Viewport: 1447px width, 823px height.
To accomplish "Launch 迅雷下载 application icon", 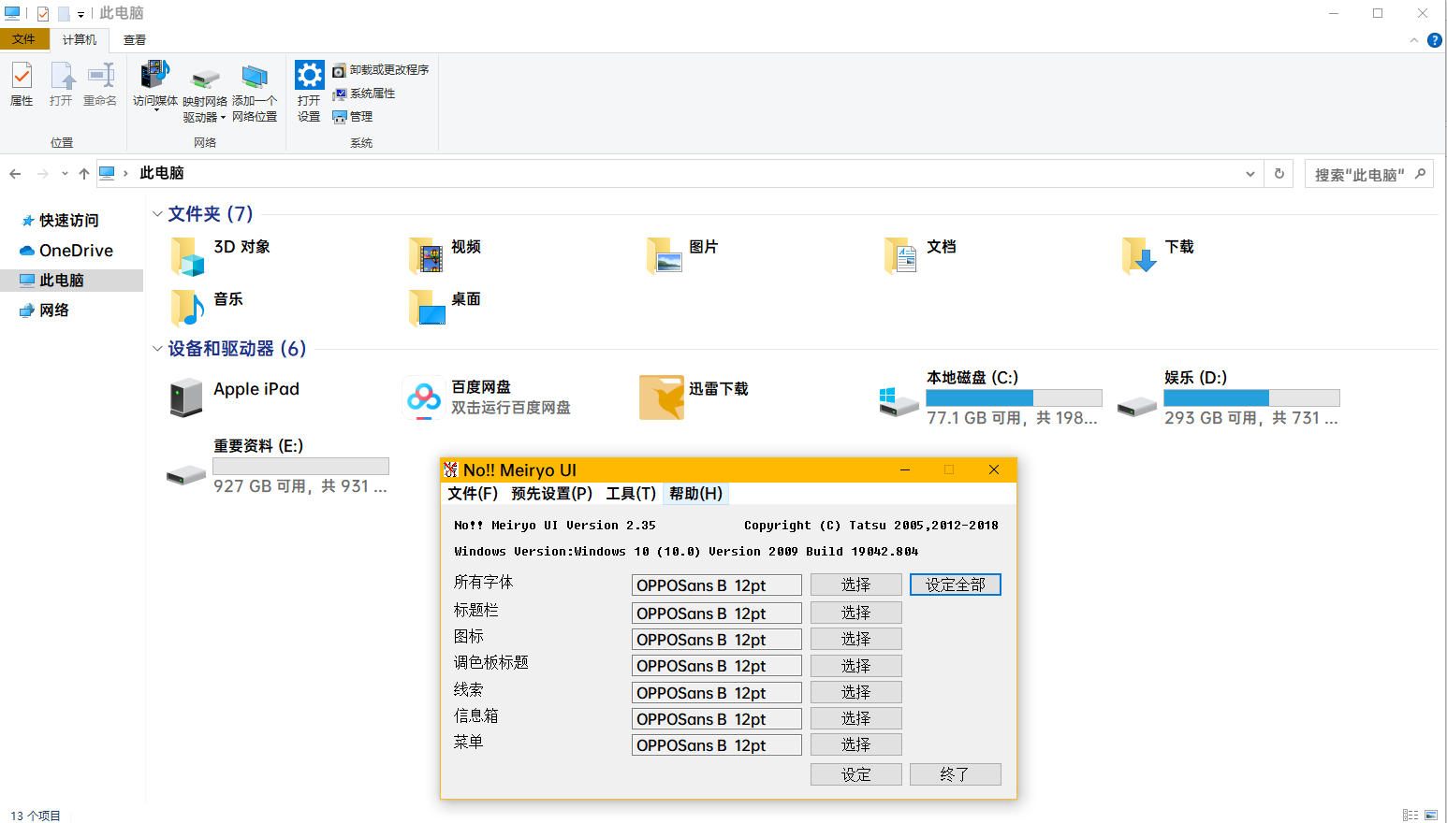I will click(x=661, y=397).
